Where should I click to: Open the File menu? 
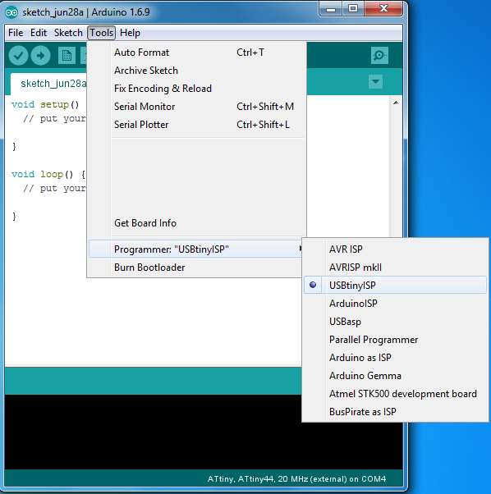(16, 33)
